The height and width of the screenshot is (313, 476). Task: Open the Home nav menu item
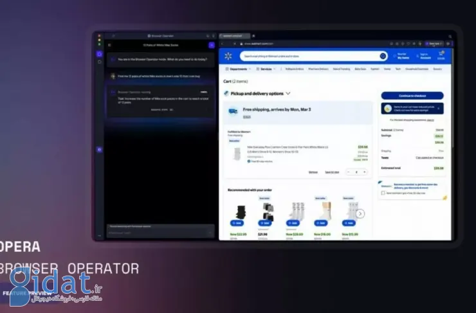coord(387,69)
